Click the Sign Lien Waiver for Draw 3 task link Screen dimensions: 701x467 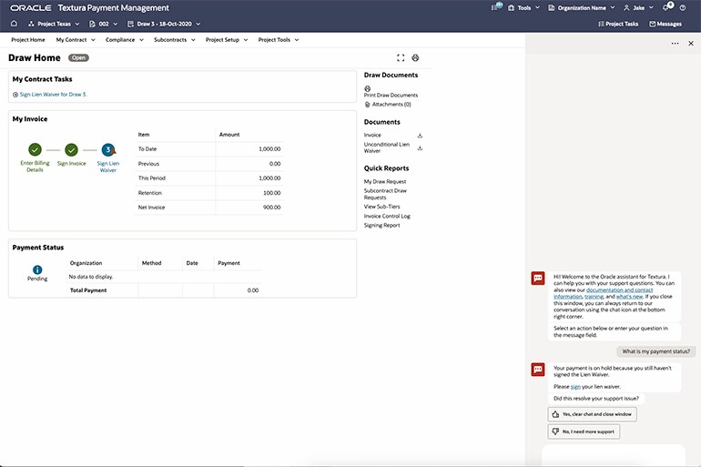tap(53, 95)
